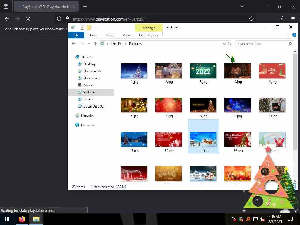
Task: Select the 5.jpg thumbnail
Action: [272, 71]
